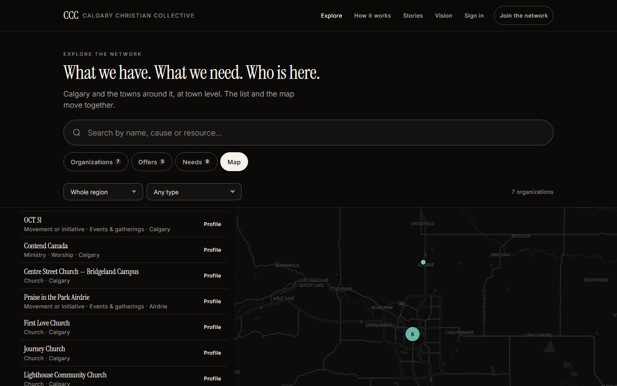The width and height of the screenshot is (617, 386).
Task: Click the Cochrane label on the map
Action: [x=341, y=289]
